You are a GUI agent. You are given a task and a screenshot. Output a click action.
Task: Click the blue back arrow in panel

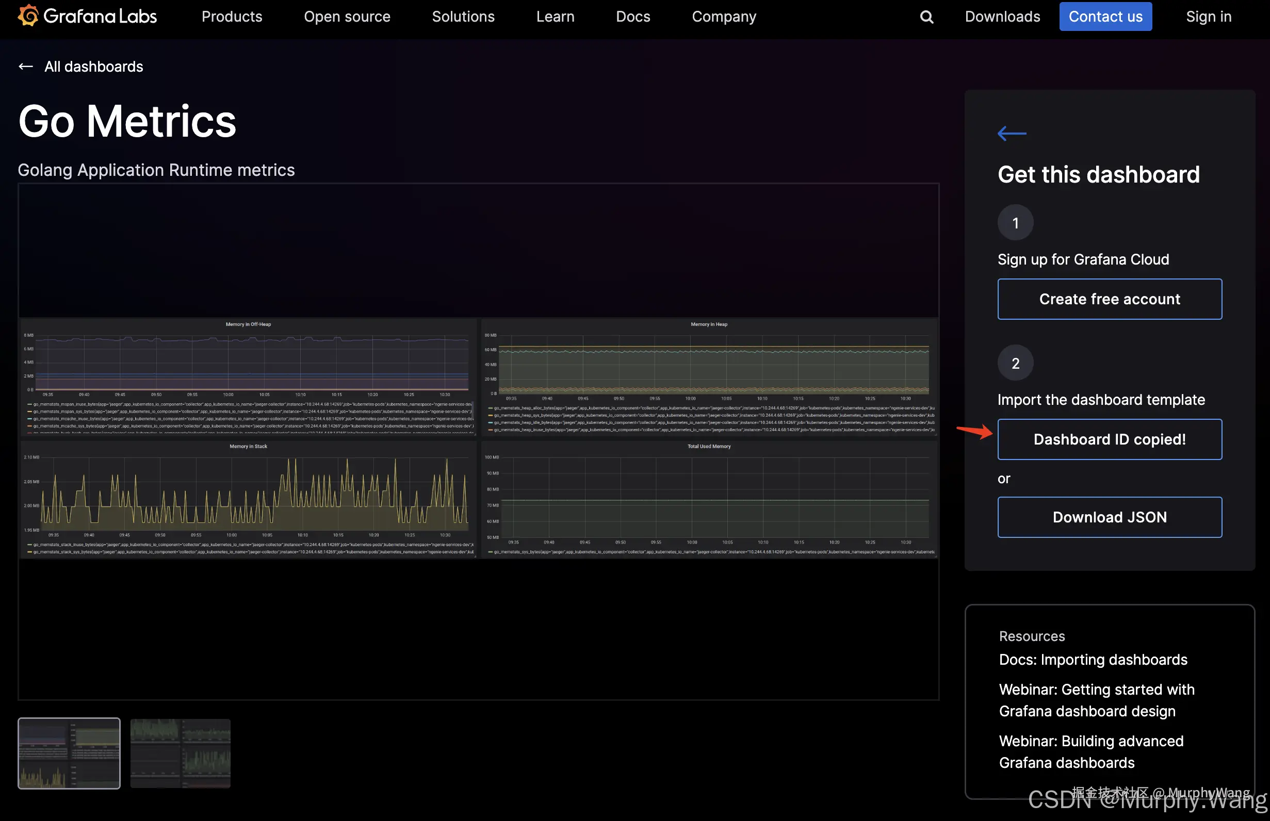coord(1012,133)
